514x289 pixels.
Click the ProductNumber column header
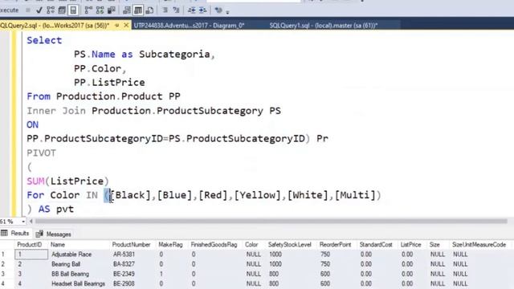coord(131,245)
